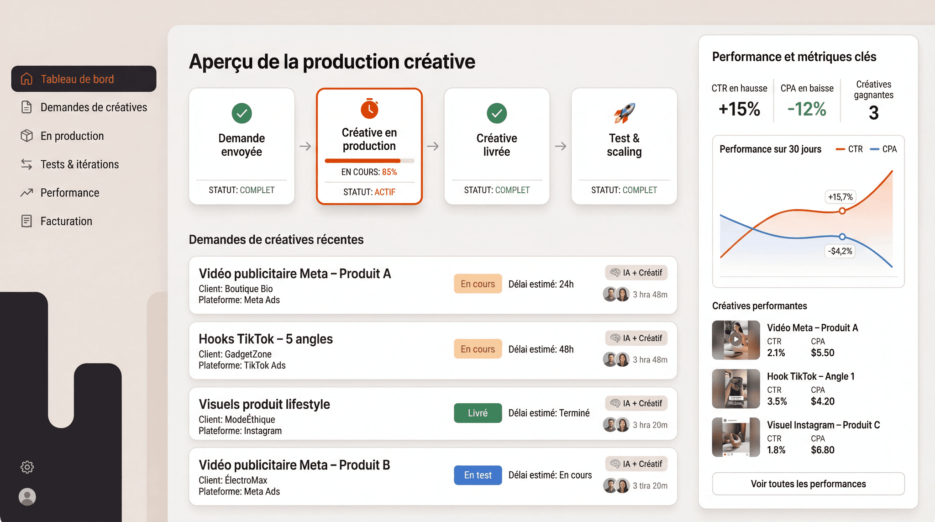Open the Hook TikTok – Angle 1 thumbnail

[735, 389]
